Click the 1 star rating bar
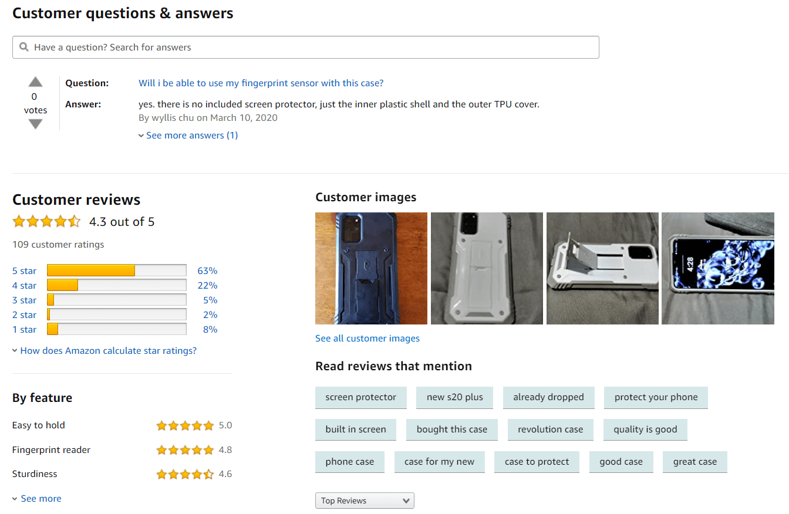Image resolution: width=789 pixels, height=514 pixels. 116,329
